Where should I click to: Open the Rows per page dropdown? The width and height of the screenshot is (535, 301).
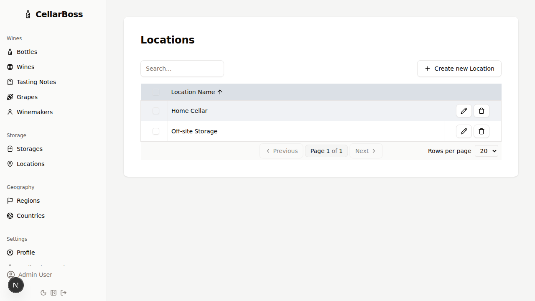point(486,151)
